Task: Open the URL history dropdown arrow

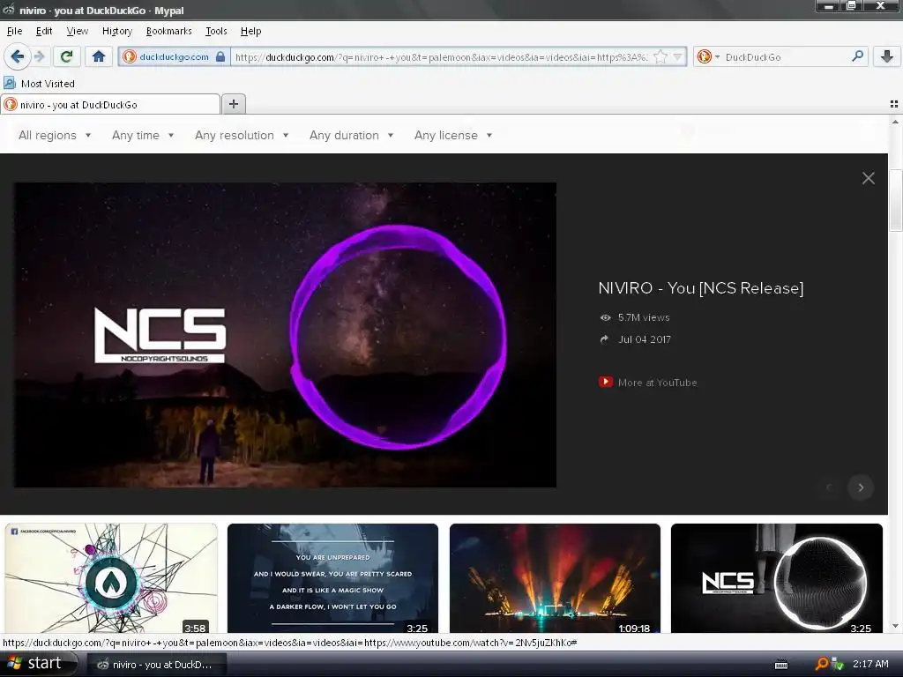Action: click(678, 56)
